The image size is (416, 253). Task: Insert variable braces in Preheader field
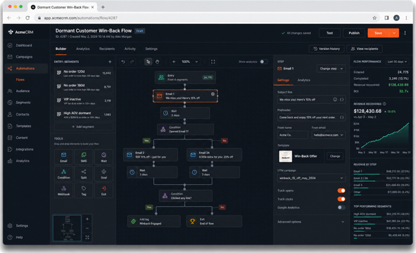pyautogui.click(x=342, y=117)
